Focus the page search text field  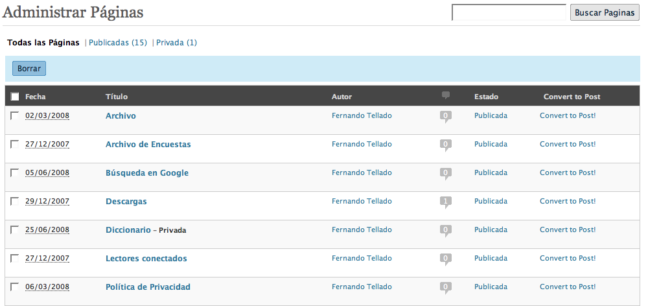pos(509,12)
